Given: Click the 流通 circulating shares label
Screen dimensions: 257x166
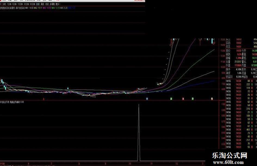Looking at the screenshot, I should pyautogui.click(x=244, y=73).
